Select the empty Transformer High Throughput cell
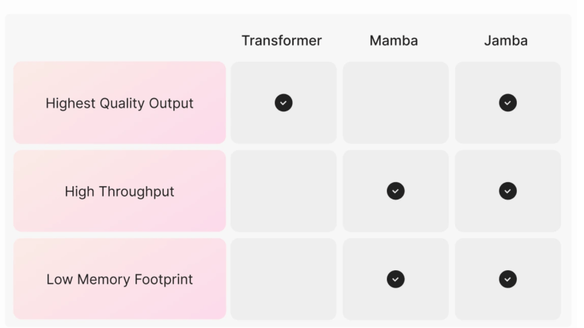Viewport: 584px width, 328px height. pos(283,191)
